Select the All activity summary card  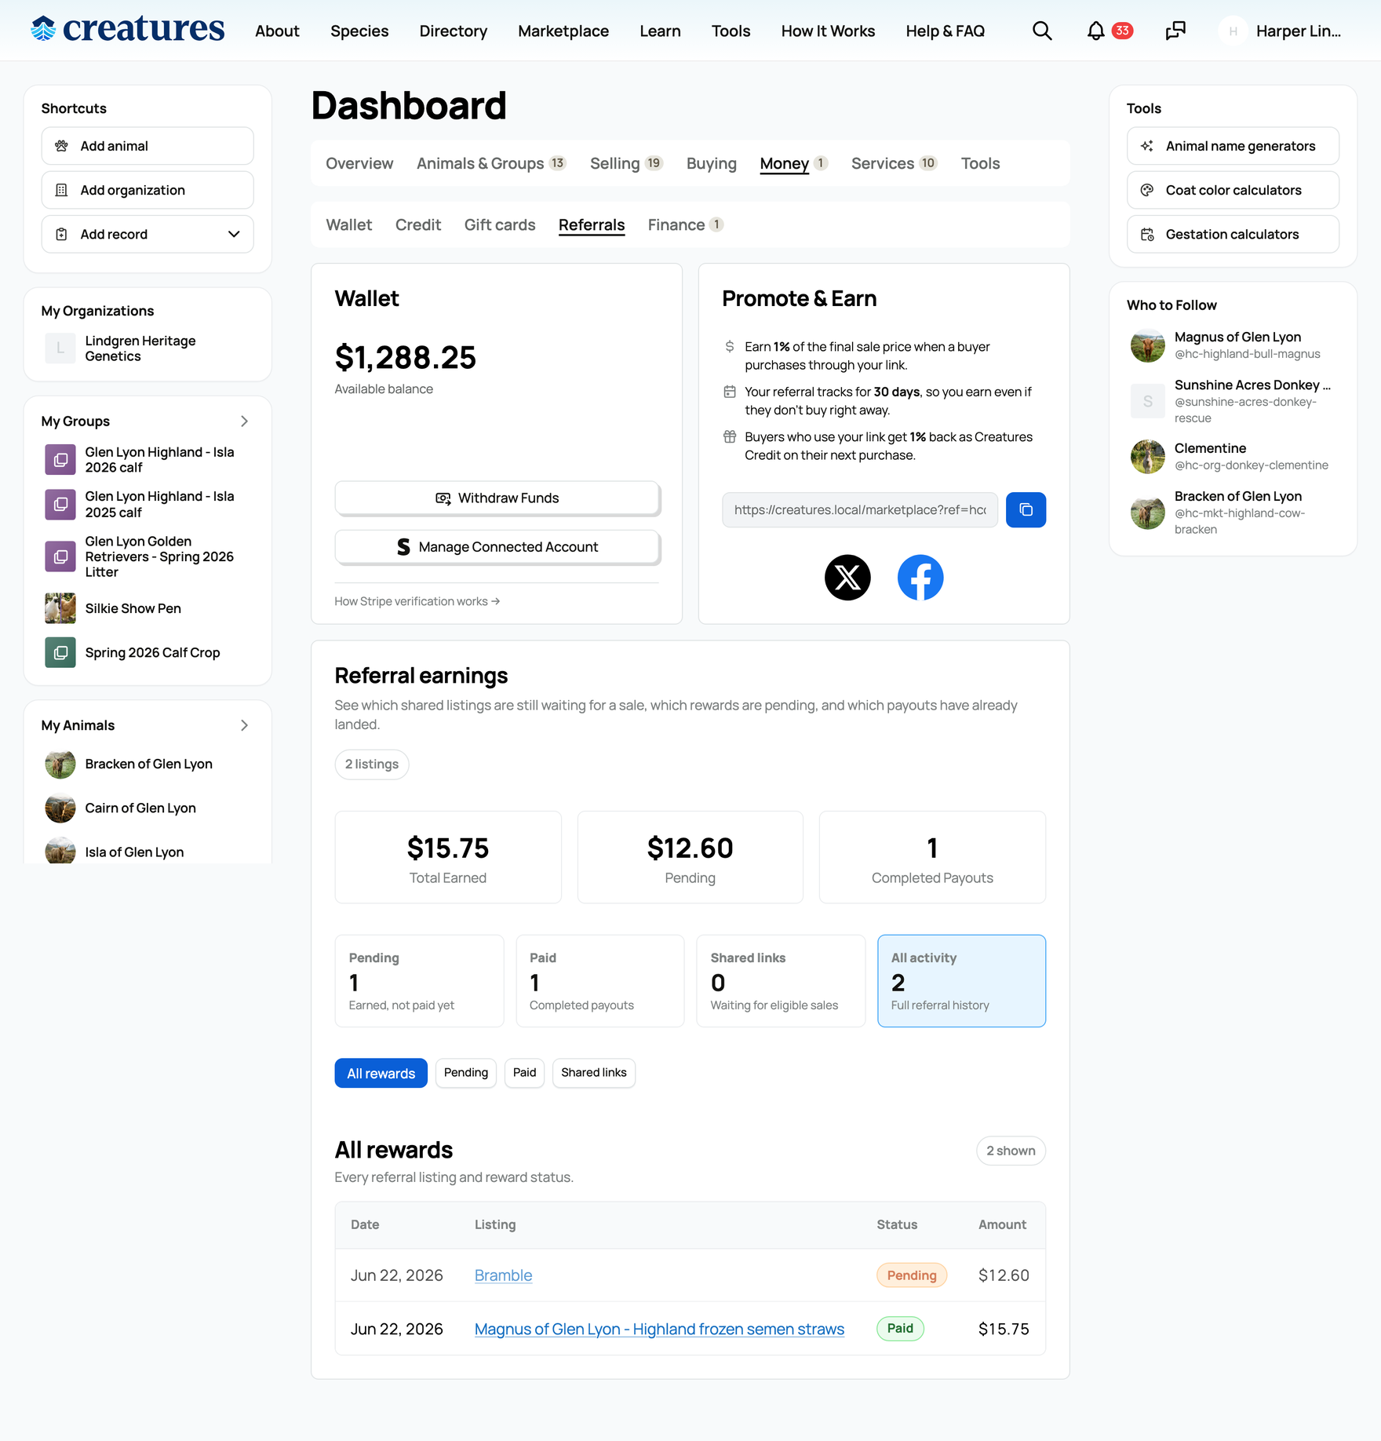tap(962, 980)
